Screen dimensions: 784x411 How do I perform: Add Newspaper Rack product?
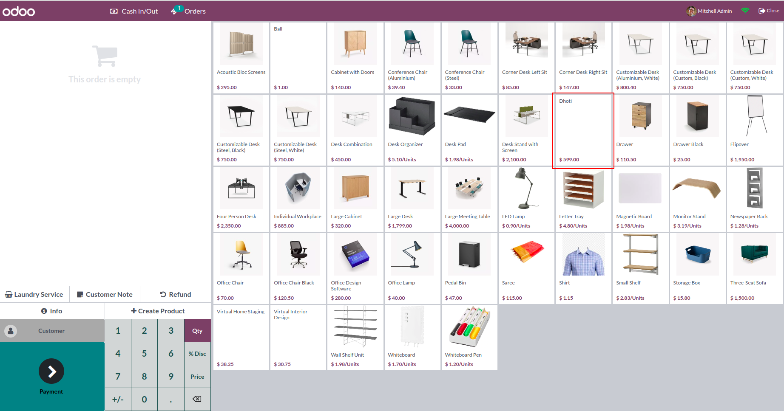point(755,199)
